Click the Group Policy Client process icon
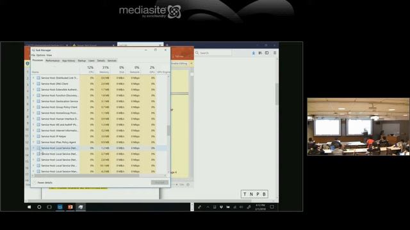The image size is (410, 230). tap(38, 107)
